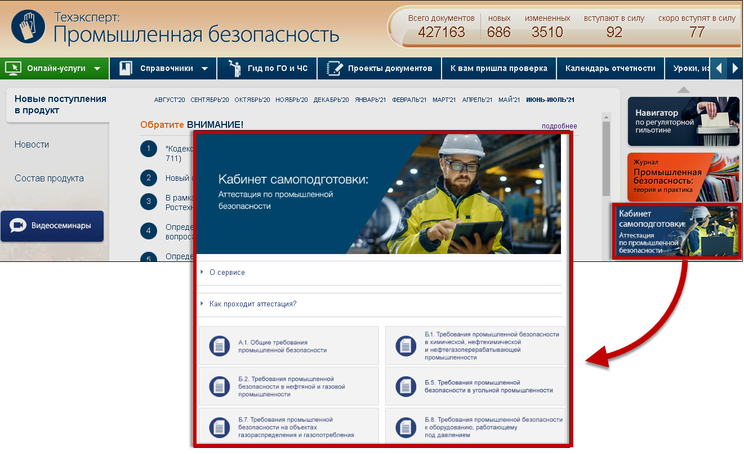Screen dimensions: 744x454
Task: Click the Проекты документов pencil icon
Action: [335, 68]
